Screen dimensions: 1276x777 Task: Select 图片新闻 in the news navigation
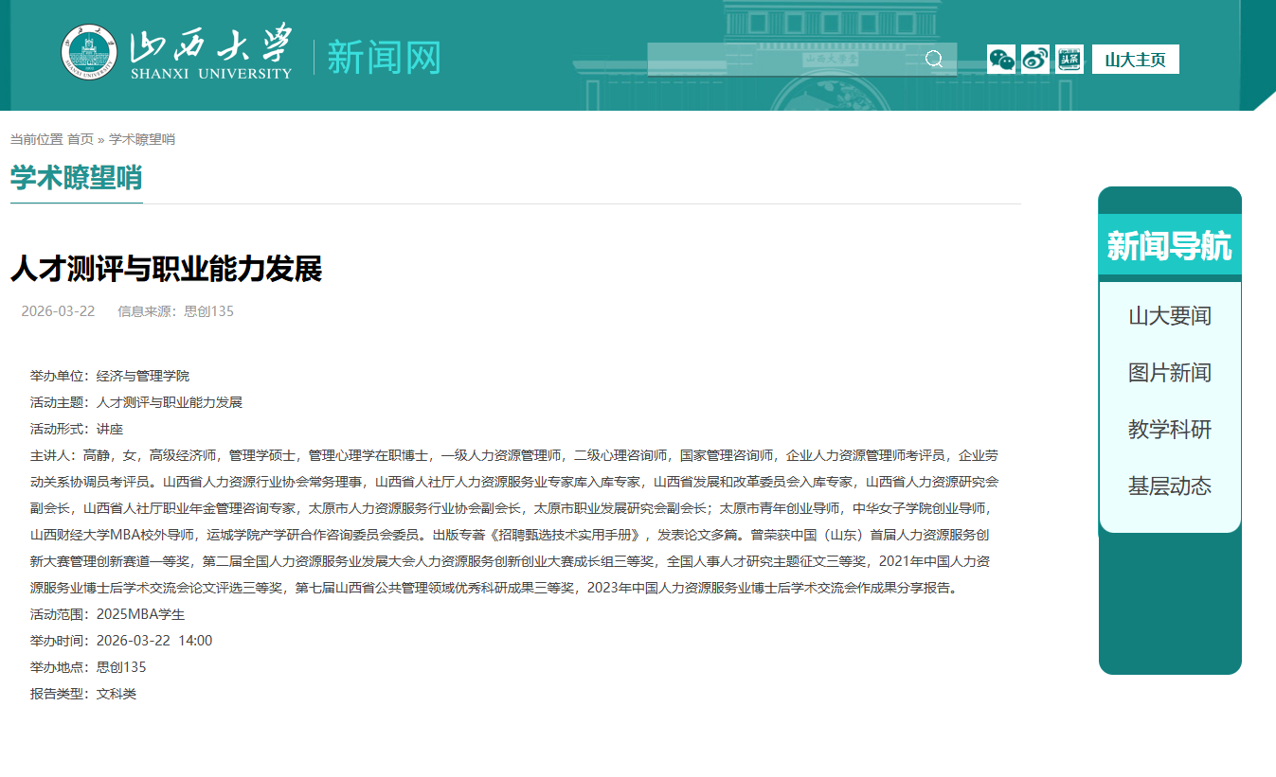(1169, 373)
